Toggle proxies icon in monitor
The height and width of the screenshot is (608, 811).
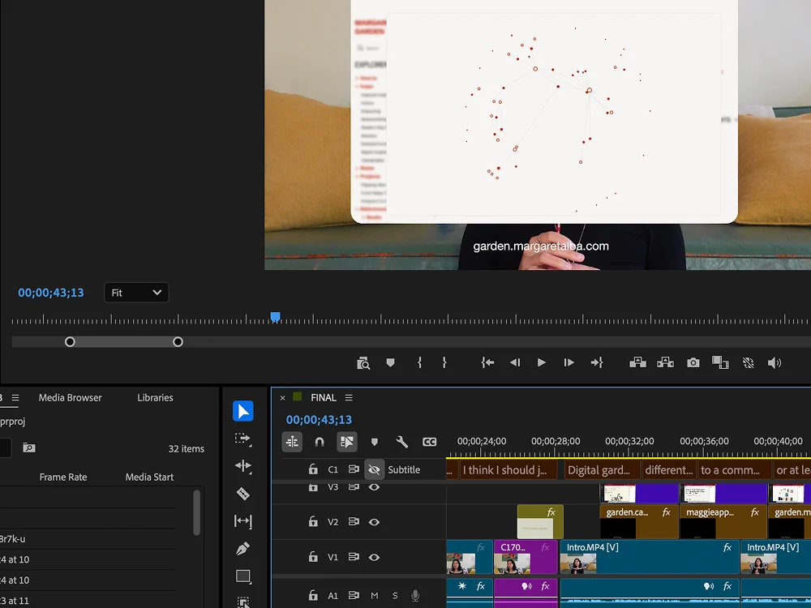748,363
